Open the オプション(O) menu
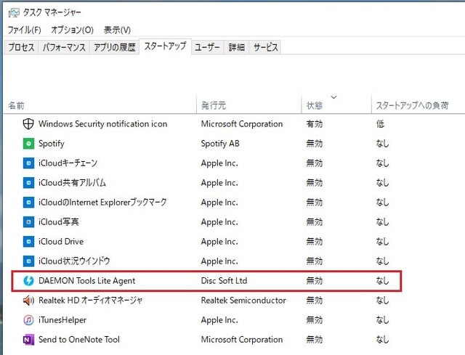The width and height of the screenshot is (465, 355). [x=73, y=30]
